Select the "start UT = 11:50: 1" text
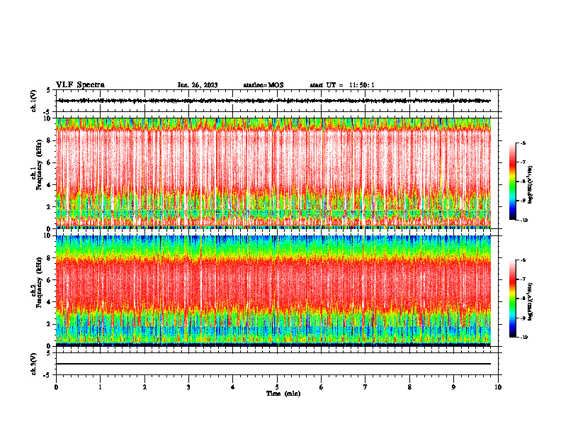 (342, 85)
